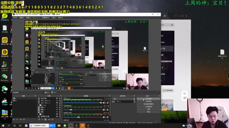Image resolution: width=229 pixels, height=128 pixels.
Task: Open the new text document on desktop
Action: click(222, 54)
